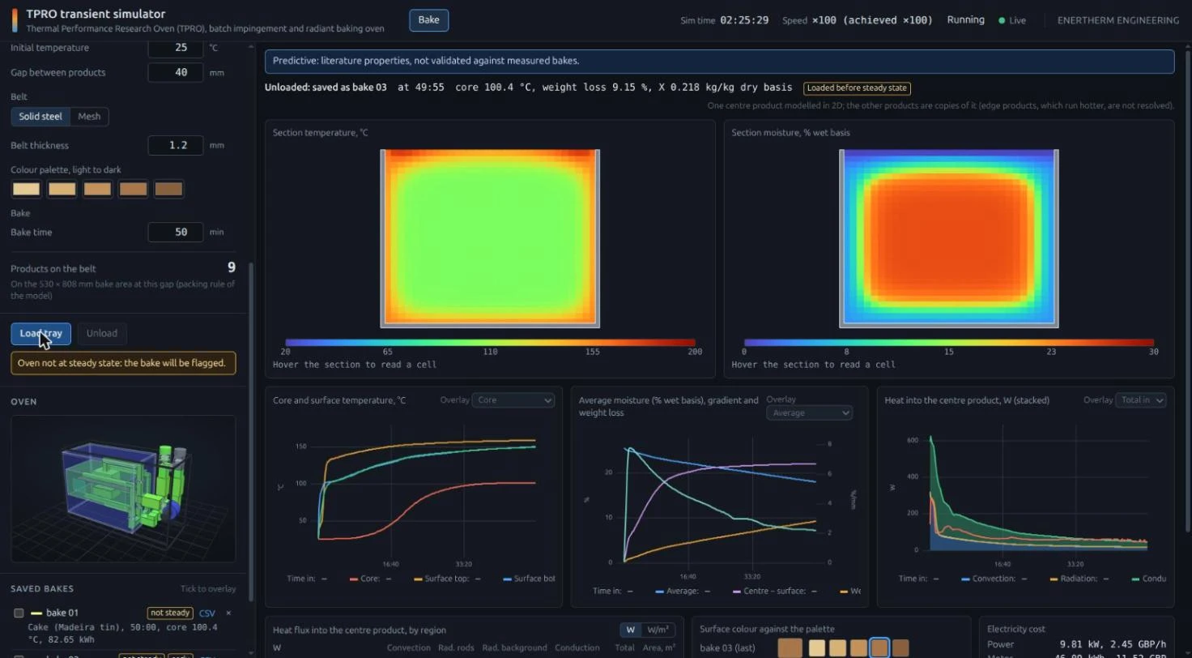Click the highlighted surface colour swatch

[x=879, y=648]
